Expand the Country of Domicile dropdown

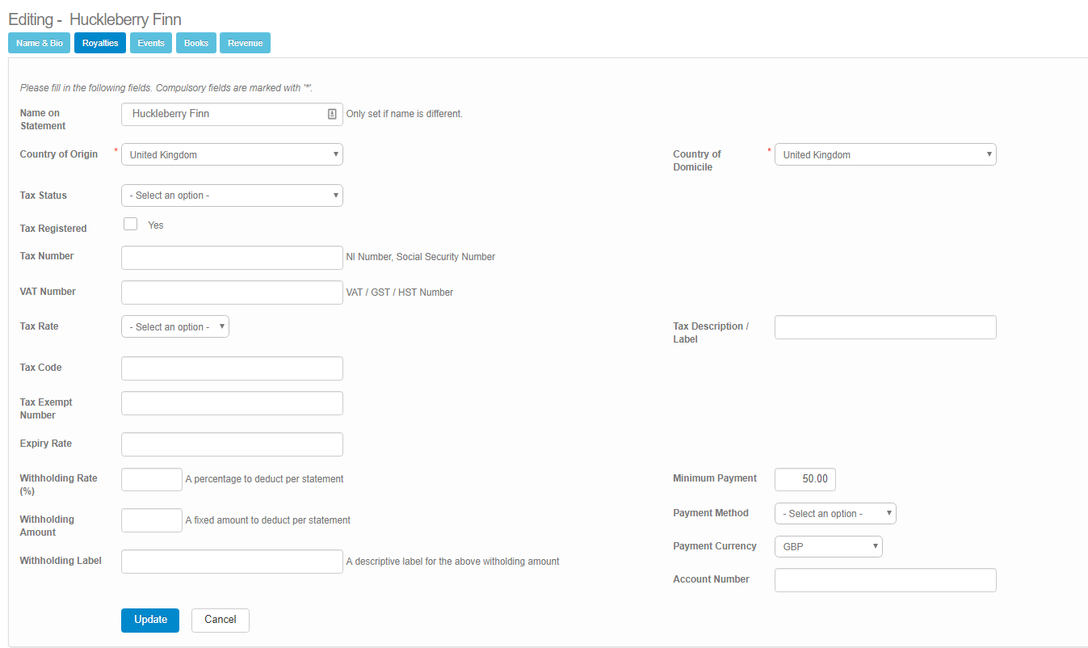pos(884,154)
